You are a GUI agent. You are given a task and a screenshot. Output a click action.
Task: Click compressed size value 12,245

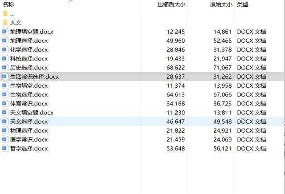(x=175, y=32)
